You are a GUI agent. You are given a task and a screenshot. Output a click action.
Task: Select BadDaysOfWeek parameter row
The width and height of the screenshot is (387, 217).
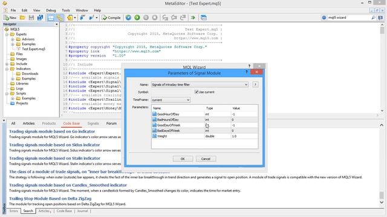click(x=205, y=131)
